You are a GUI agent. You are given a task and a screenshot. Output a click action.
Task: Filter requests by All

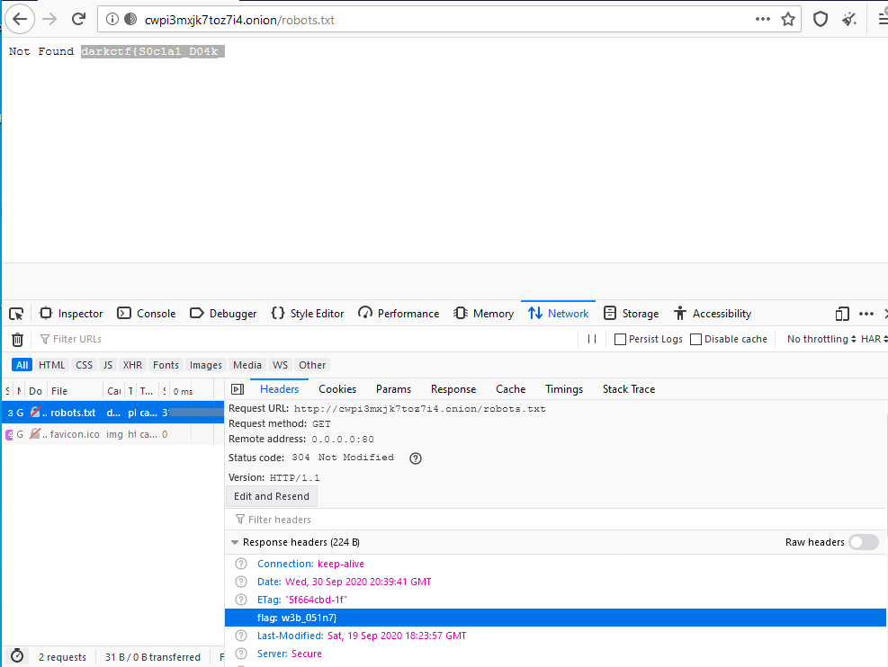(x=22, y=365)
